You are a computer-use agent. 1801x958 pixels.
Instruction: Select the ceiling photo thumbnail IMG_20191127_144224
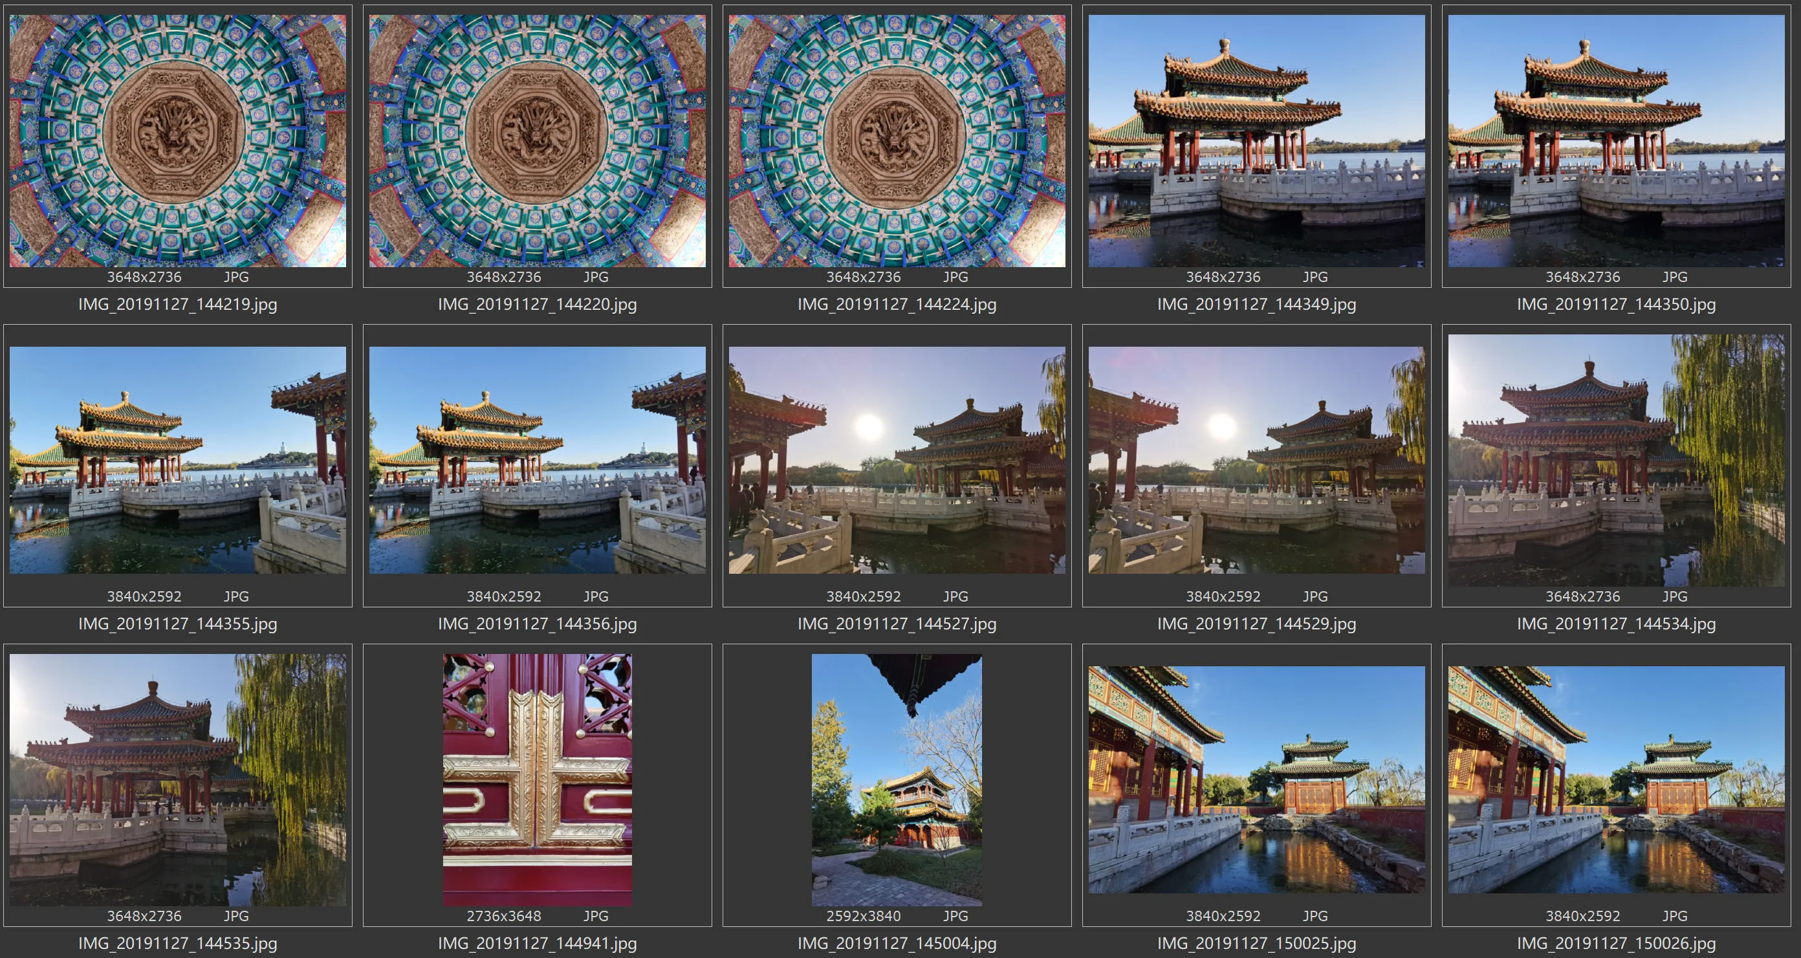pyautogui.click(x=897, y=140)
